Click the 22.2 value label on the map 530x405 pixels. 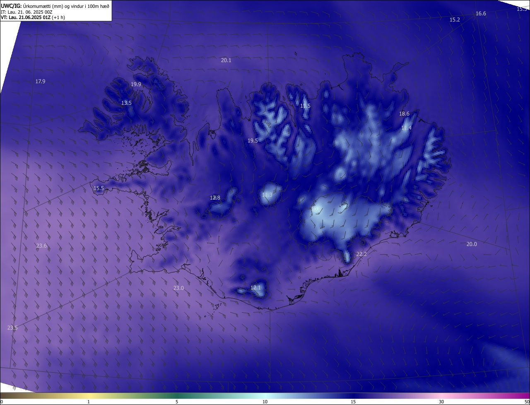[x=361, y=254]
